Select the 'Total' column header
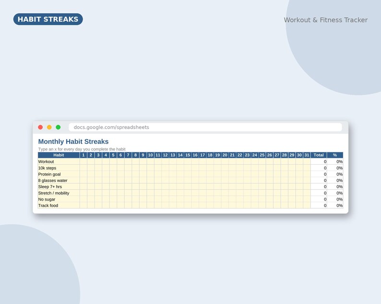This screenshot has width=381, height=304. 319,155
